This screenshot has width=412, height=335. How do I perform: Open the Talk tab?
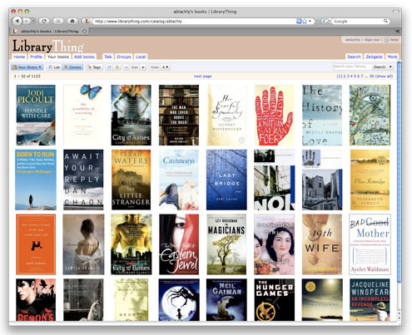coord(108,57)
